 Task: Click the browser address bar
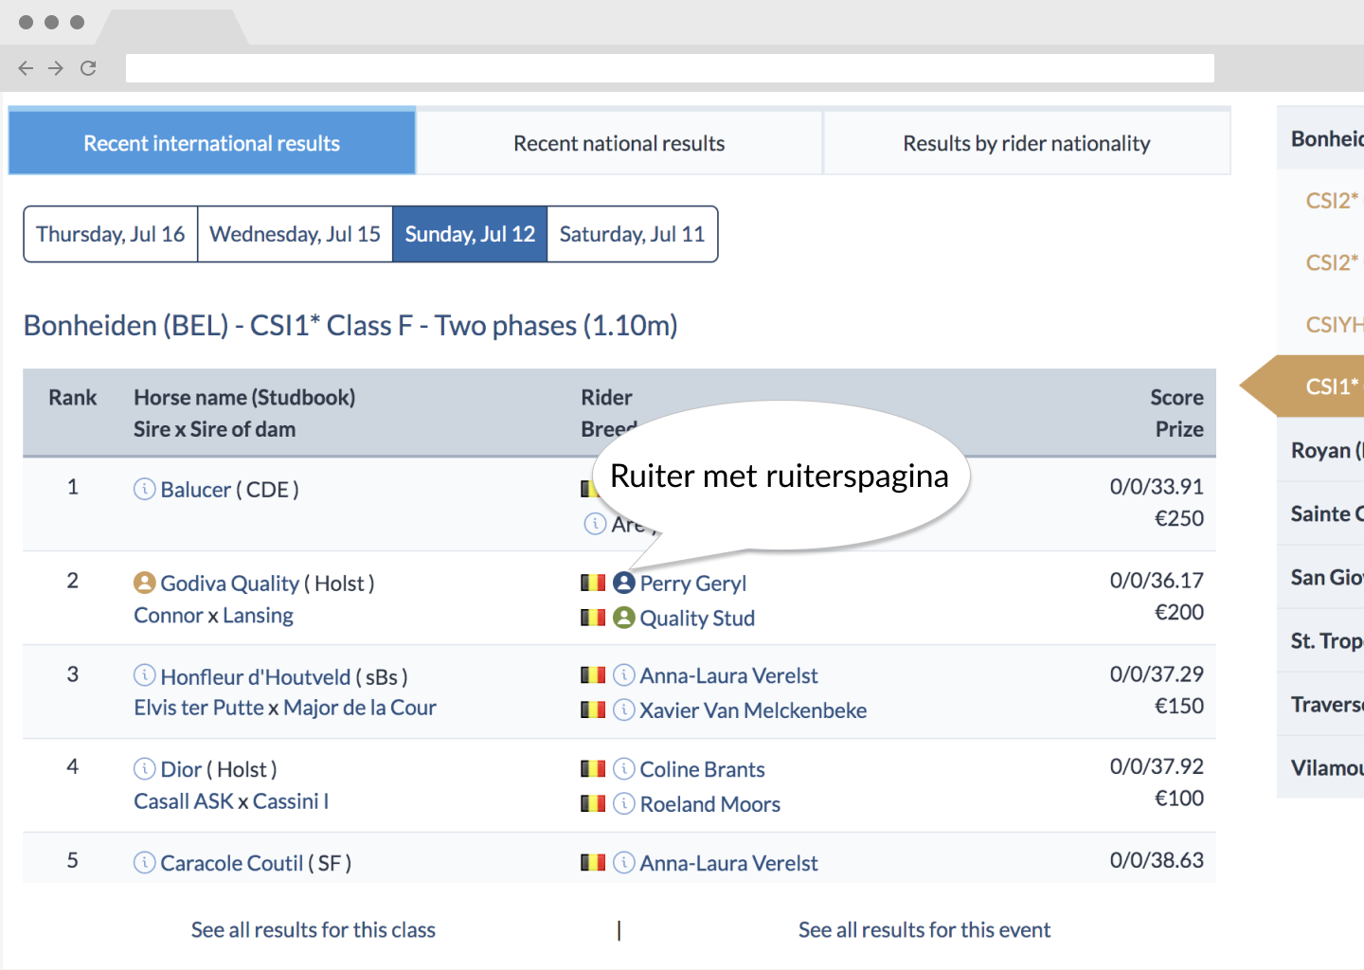coord(670,68)
